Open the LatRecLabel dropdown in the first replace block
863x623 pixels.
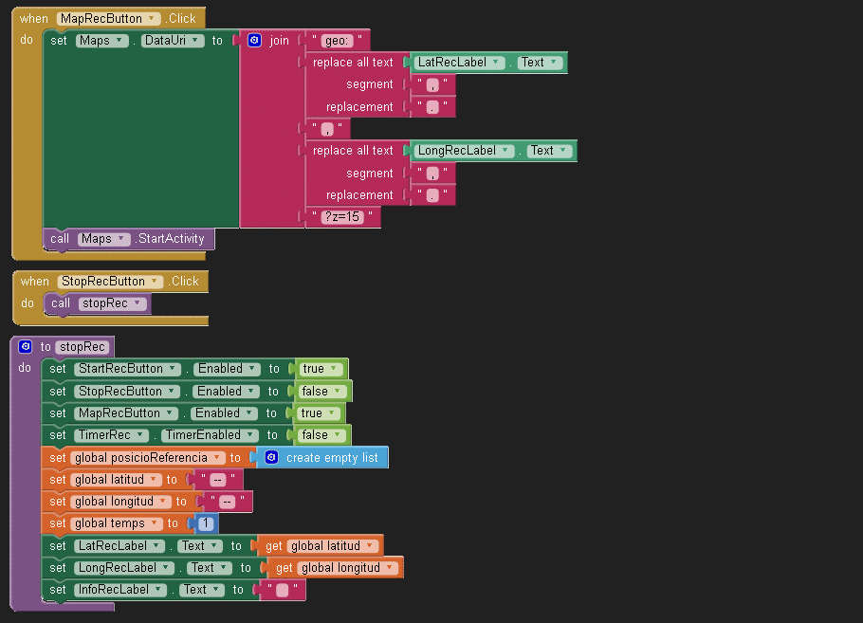[498, 63]
